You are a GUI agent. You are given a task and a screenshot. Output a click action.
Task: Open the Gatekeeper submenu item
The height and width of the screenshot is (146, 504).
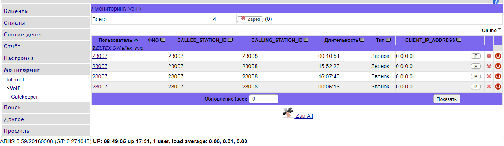pos(24,97)
